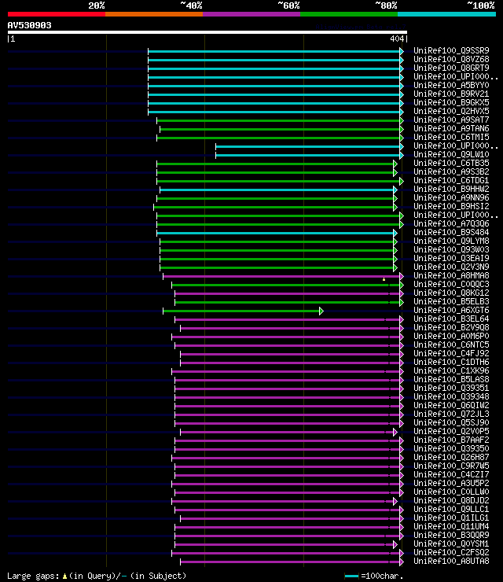Select UniRef100_Q26H87 label
503x582 pixels.
coord(451,458)
